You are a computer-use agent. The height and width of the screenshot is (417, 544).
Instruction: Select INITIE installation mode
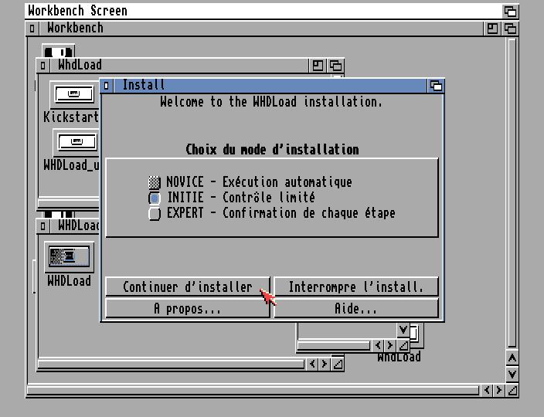point(155,198)
